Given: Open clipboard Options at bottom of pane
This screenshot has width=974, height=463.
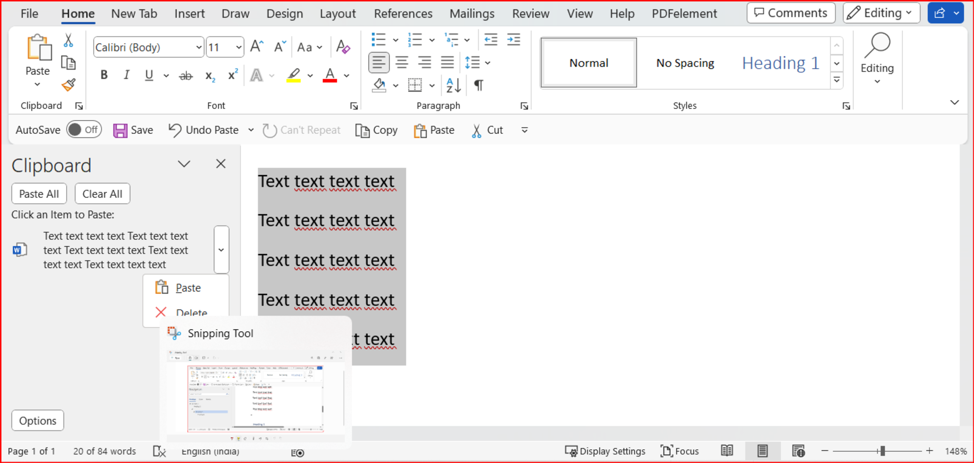Looking at the screenshot, I should pos(37,420).
